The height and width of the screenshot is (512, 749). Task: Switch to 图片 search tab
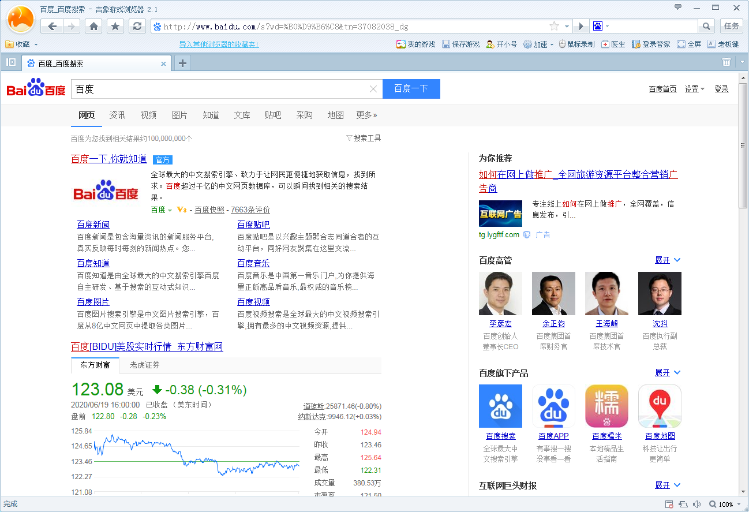click(179, 115)
